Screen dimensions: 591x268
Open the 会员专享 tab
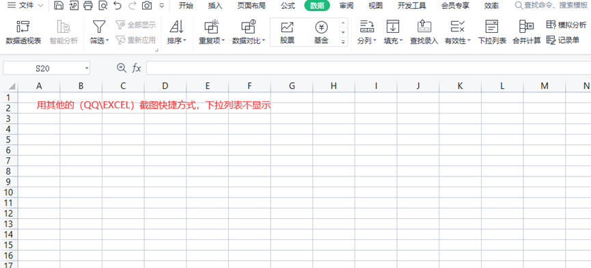click(x=455, y=5)
